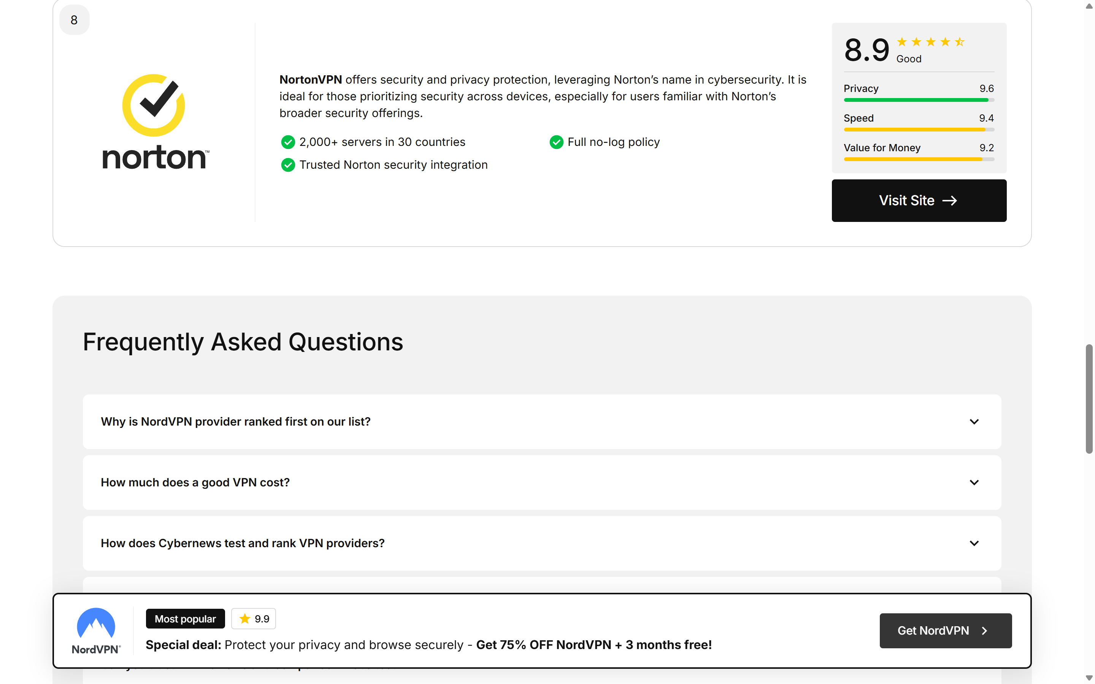Screen dimensions: 1095x684
Task: Click the chevron arrow in Get NordVPN button
Action: pos(984,631)
